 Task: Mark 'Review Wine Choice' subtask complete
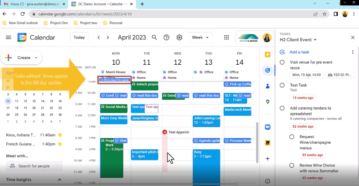click(x=292, y=165)
